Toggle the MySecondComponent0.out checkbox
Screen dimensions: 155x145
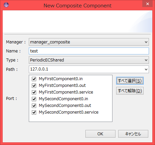[x=34, y=106]
